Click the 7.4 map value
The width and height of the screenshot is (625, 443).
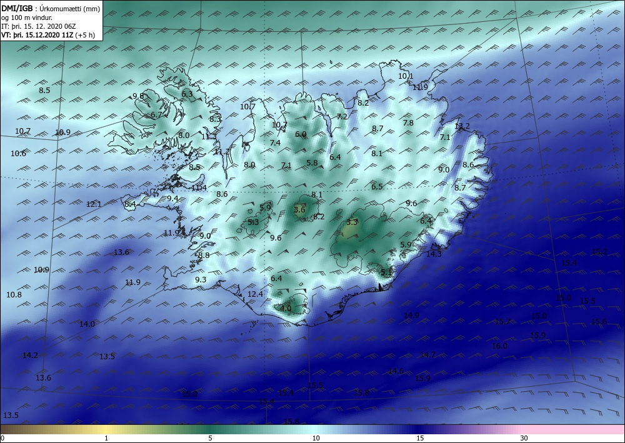click(x=275, y=142)
